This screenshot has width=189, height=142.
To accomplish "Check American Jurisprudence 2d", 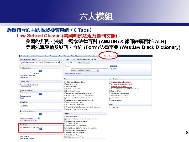I will (x=110, y=82).
